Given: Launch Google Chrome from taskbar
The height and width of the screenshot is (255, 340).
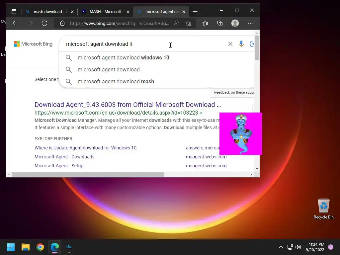Looking at the screenshot, I should (40, 247).
